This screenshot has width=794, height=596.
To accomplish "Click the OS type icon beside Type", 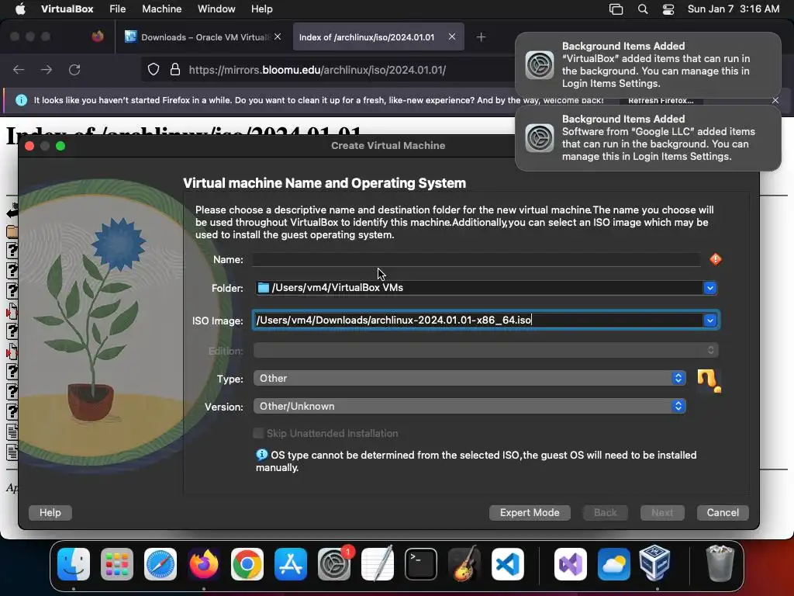I will [709, 381].
